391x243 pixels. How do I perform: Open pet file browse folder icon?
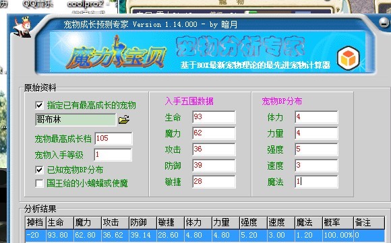tap(124, 120)
